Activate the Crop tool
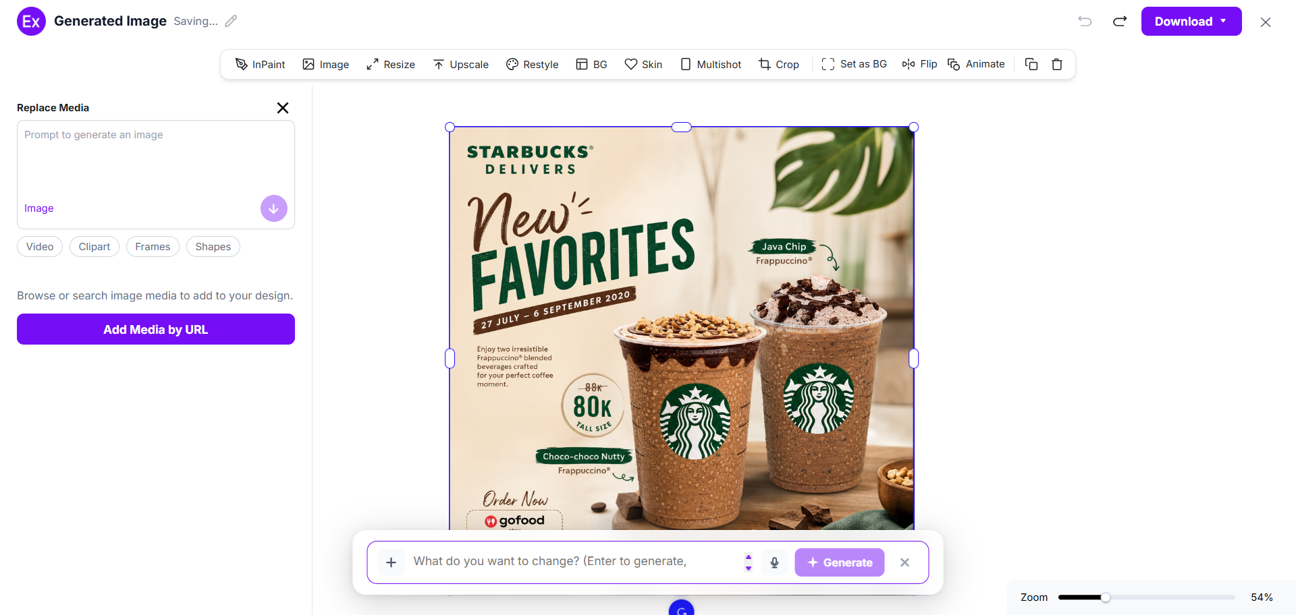The image size is (1296, 615). click(x=779, y=64)
